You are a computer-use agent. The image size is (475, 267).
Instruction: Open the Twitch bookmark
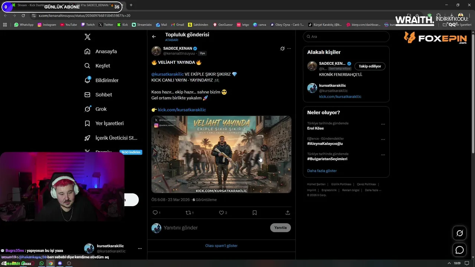[88, 25]
